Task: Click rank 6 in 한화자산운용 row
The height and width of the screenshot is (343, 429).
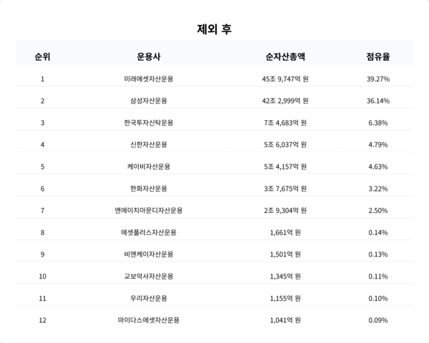Action: click(x=42, y=189)
